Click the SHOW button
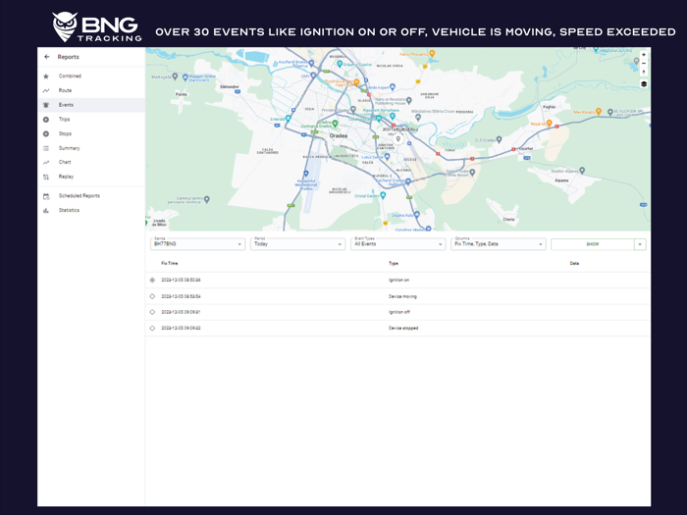 593,244
